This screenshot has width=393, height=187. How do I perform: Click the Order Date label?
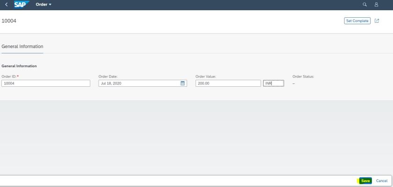click(108, 76)
